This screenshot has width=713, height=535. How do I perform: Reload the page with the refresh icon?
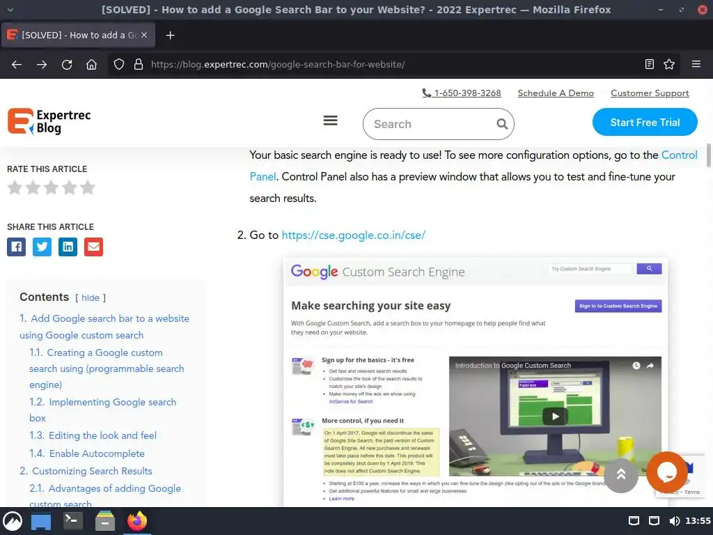click(x=67, y=65)
